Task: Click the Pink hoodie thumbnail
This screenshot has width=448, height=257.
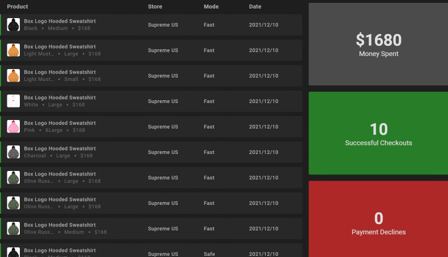Action: (14, 126)
